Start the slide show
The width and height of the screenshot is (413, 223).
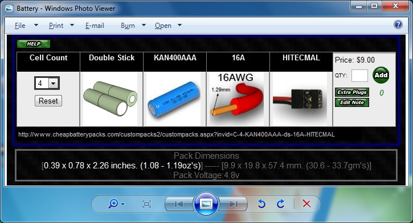point(206,204)
